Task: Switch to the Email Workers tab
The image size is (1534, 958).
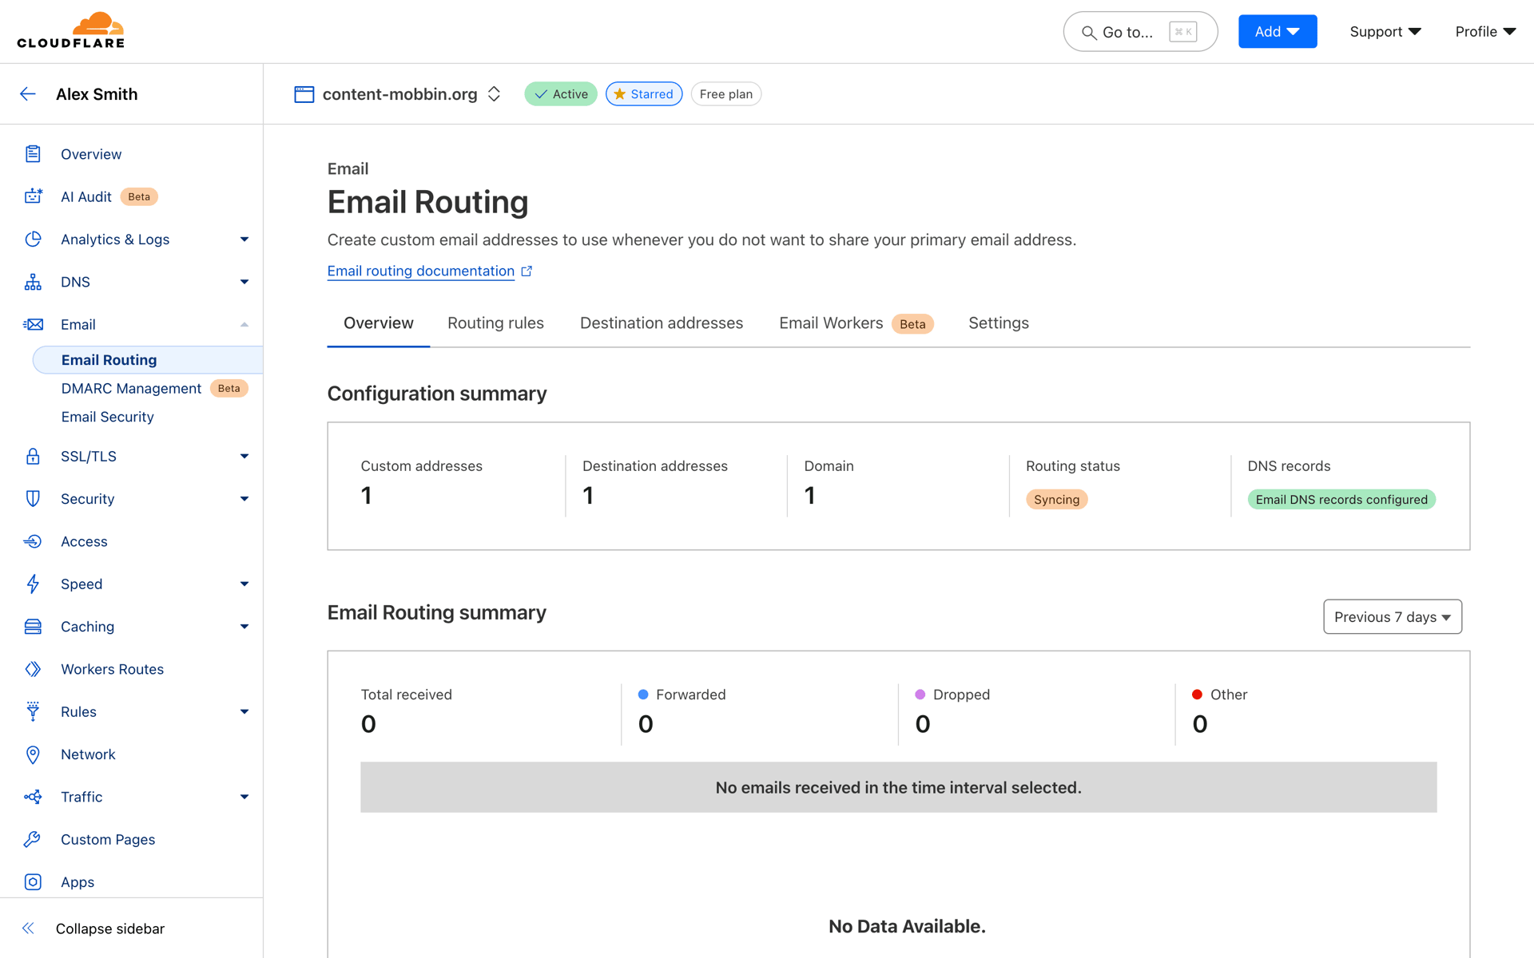Action: coord(856,323)
